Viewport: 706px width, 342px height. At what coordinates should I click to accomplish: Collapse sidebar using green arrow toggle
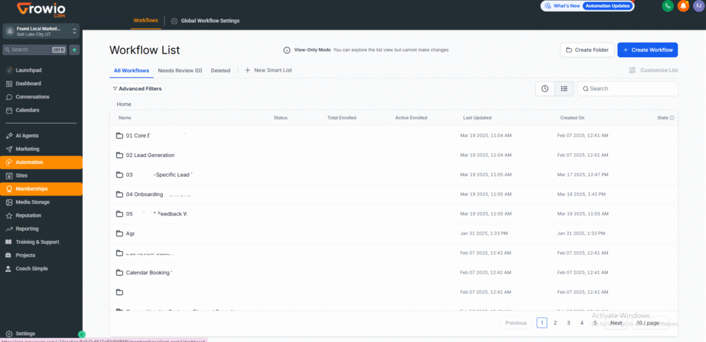coord(81,334)
